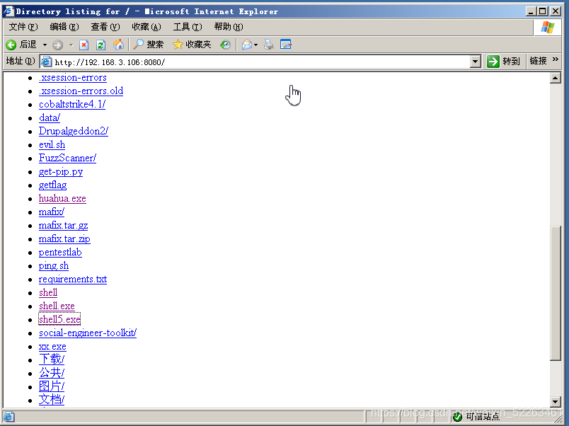Click the 收藏夹 Favorites button label
The image size is (569, 426).
click(x=198, y=45)
